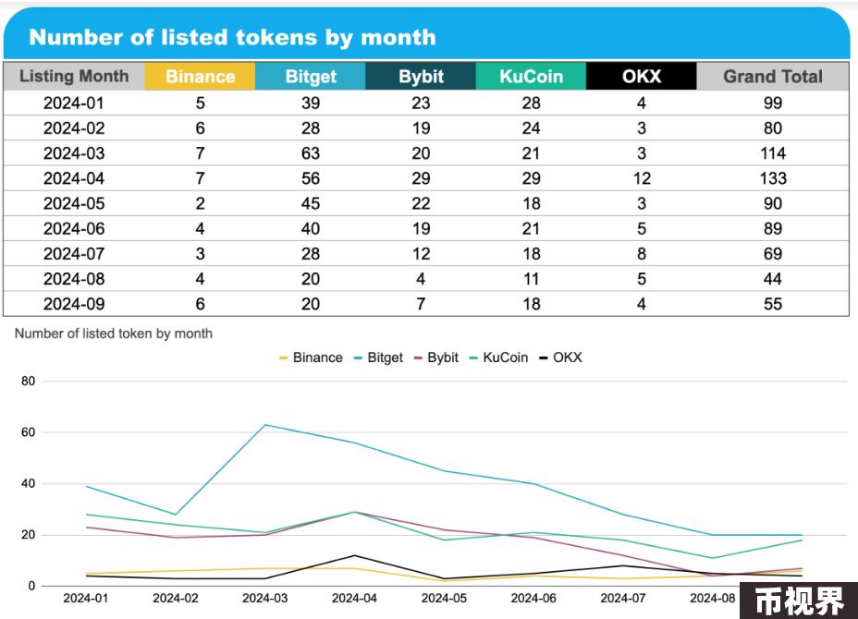
Task: Click Grand Total 114 in the 2024-03 row
Action: coord(773,153)
